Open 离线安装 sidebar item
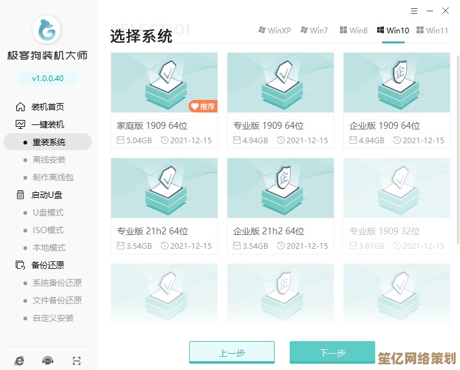This screenshot has width=460, height=370. 48,160
